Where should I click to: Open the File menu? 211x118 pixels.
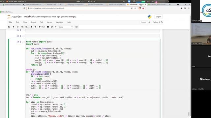(x=11, y=22)
